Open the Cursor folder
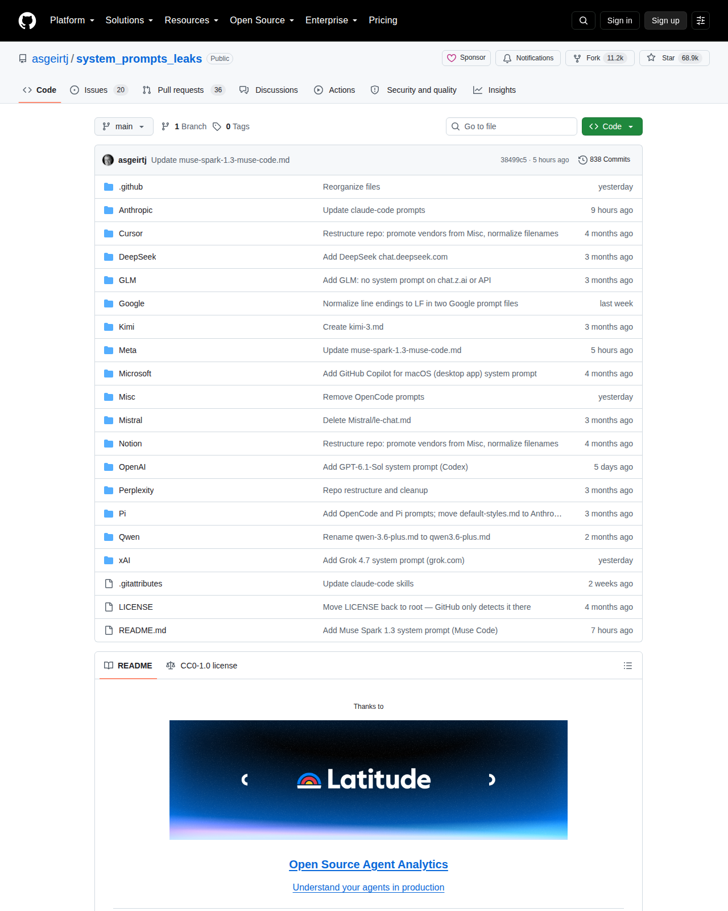The image size is (728, 911). coord(131,233)
